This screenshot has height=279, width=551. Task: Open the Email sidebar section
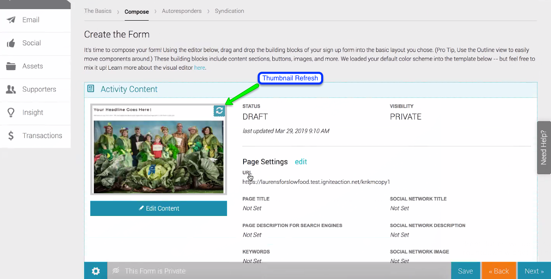tap(35, 20)
